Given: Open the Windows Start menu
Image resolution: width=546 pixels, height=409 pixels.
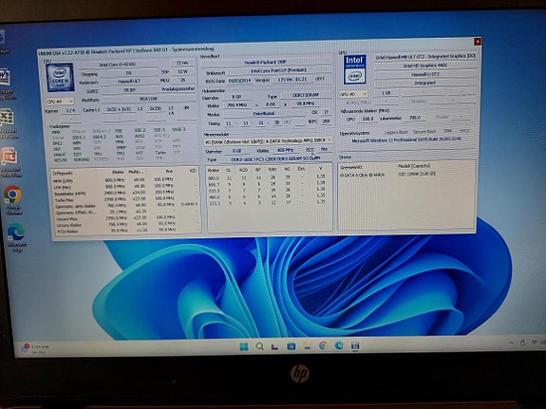Looking at the screenshot, I should [244, 346].
